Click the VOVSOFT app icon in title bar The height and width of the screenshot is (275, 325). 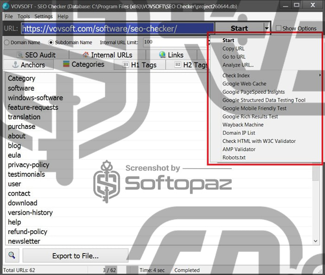(x=6, y=6)
